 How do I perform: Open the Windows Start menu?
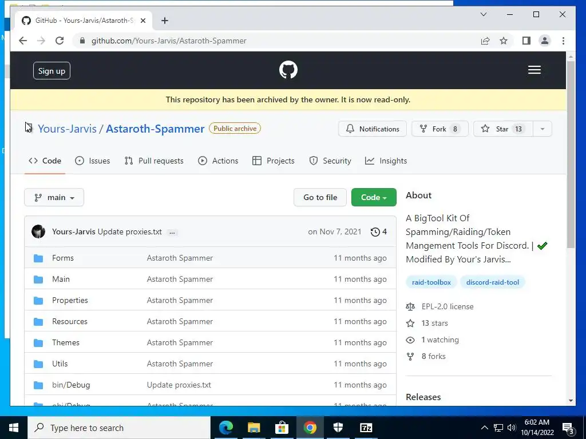click(14, 428)
